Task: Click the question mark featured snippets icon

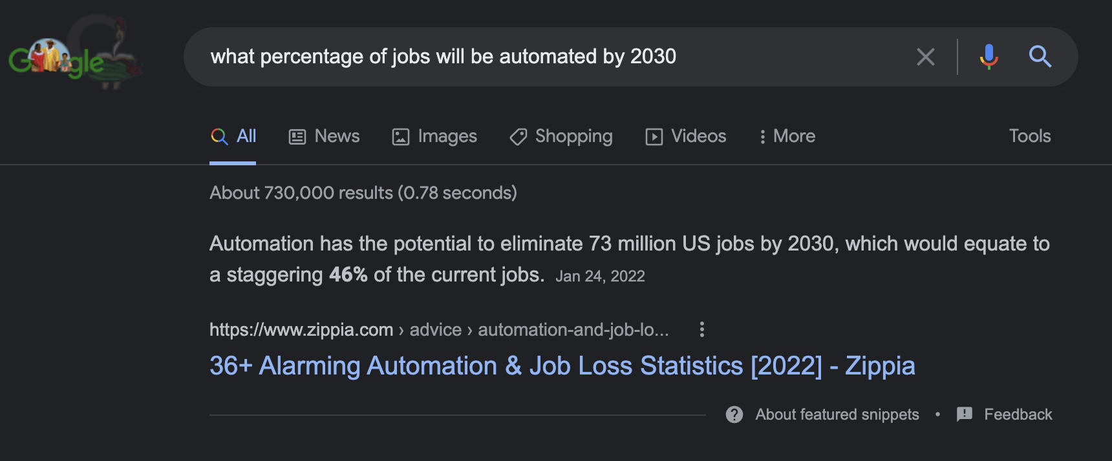Action: click(x=734, y=415)
